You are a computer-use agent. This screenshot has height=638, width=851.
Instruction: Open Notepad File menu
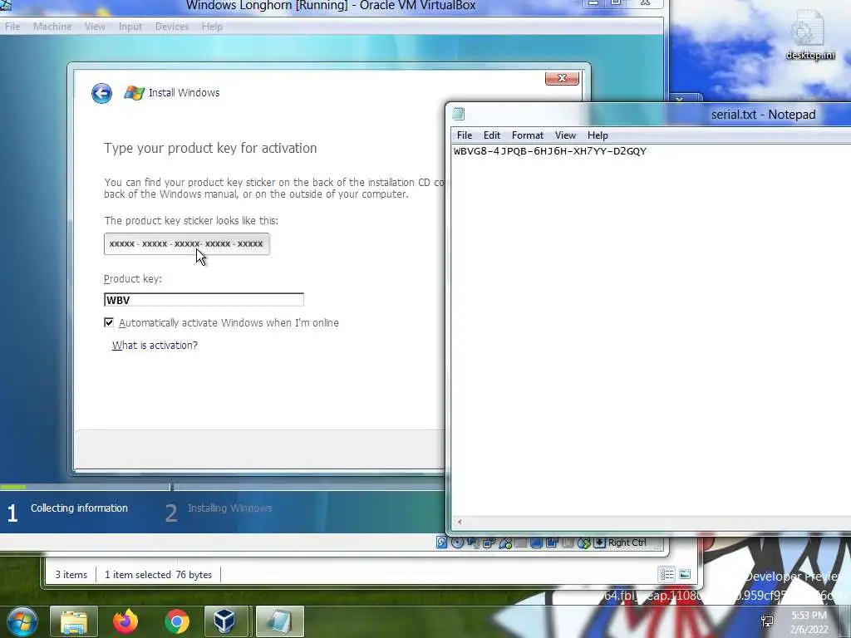[465, 135]
